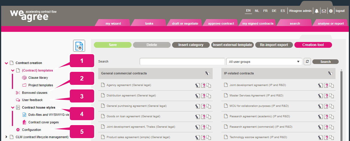Edit the Distribution agreement via its pencil icon

(198, 96)
